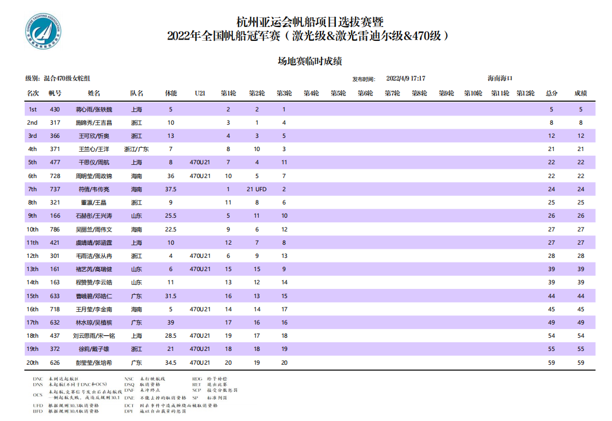Click the U21 column header
This screenshot has width=612, height=421.
pos(200,93)
